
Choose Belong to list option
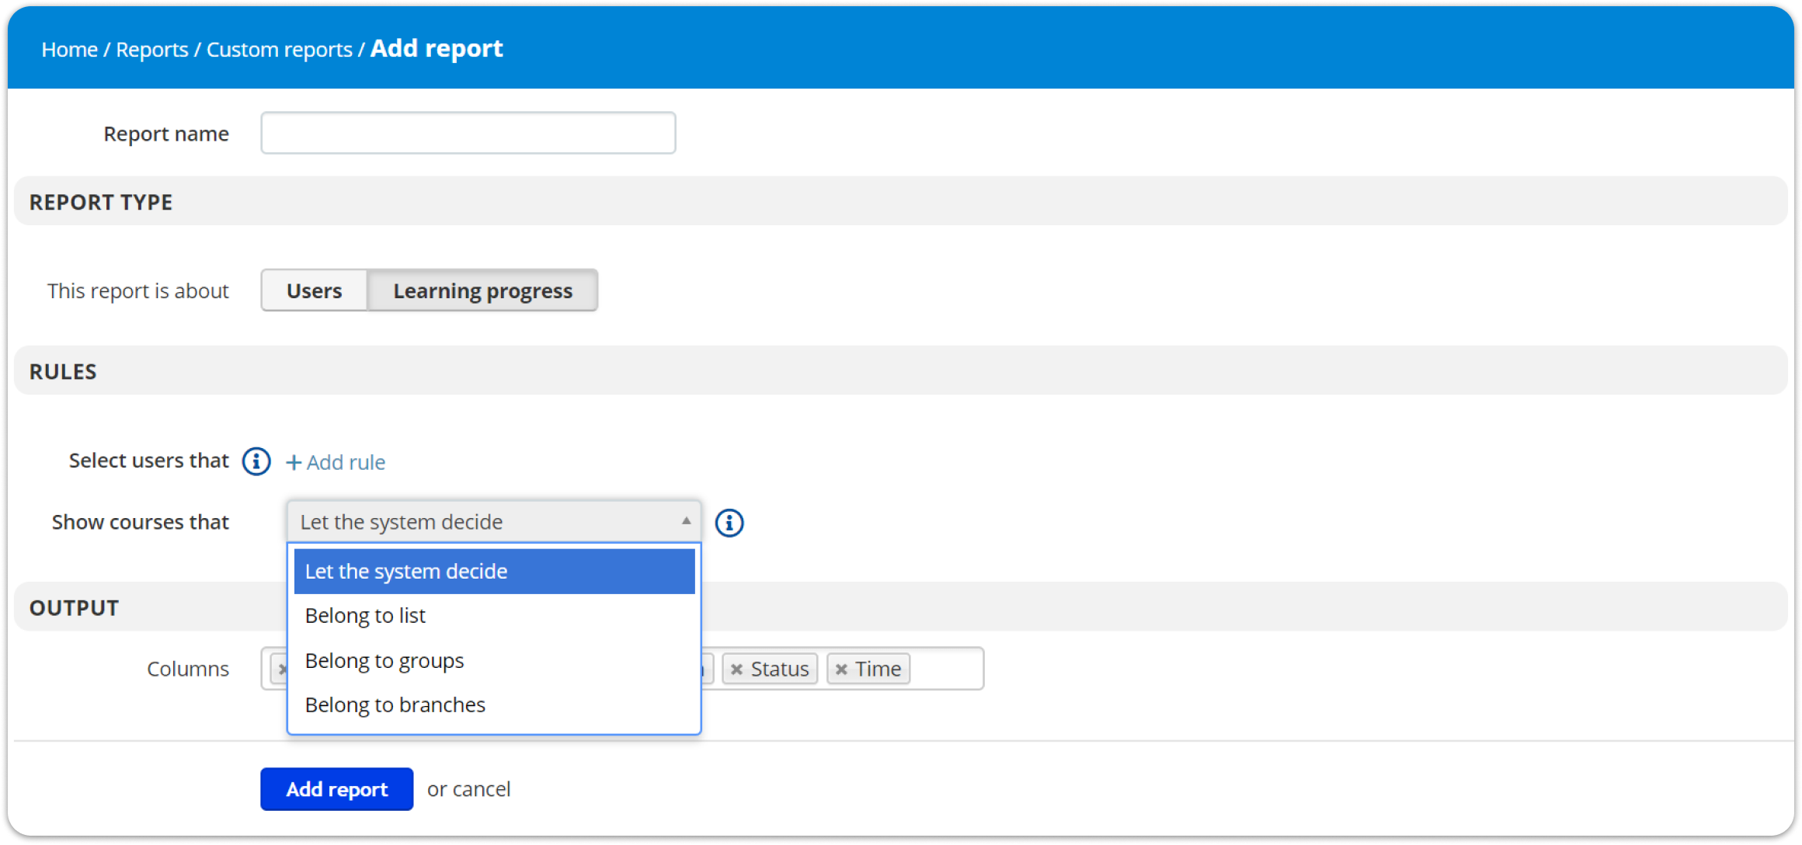tap(494, 616)
